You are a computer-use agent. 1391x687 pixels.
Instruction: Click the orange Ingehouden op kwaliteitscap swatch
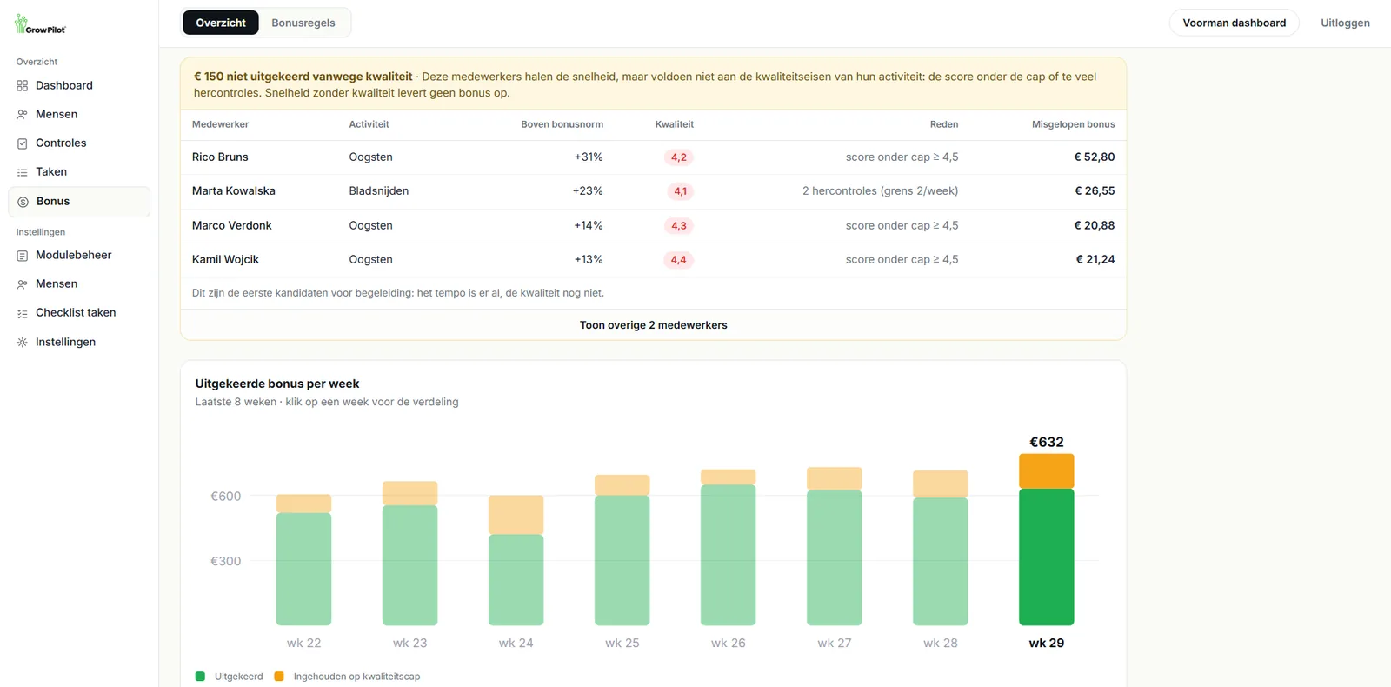click(279, 677)
